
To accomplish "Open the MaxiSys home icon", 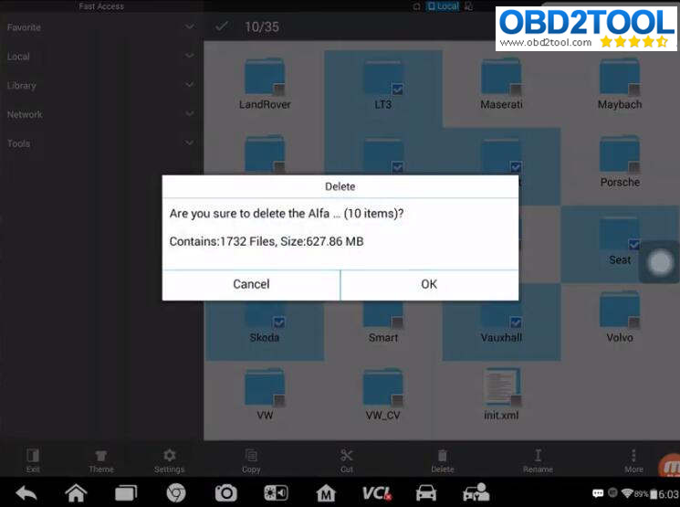I will pyautogui.click(x=326, y=493).
